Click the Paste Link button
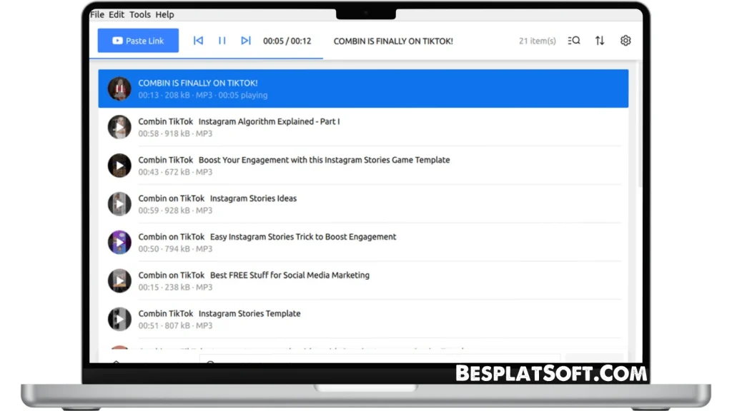Viewport: 732px width, 411px height. [137, 41]
